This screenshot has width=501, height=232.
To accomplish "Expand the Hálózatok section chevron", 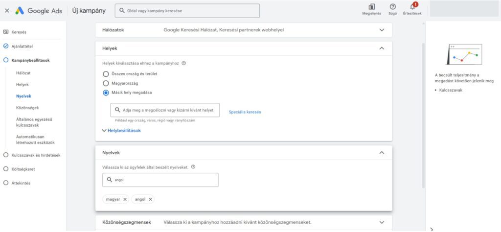I will [x=382, y=30].
